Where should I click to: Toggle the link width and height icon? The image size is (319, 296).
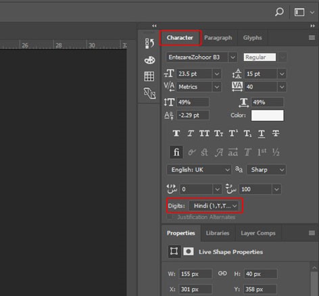(x=222, y=273)
